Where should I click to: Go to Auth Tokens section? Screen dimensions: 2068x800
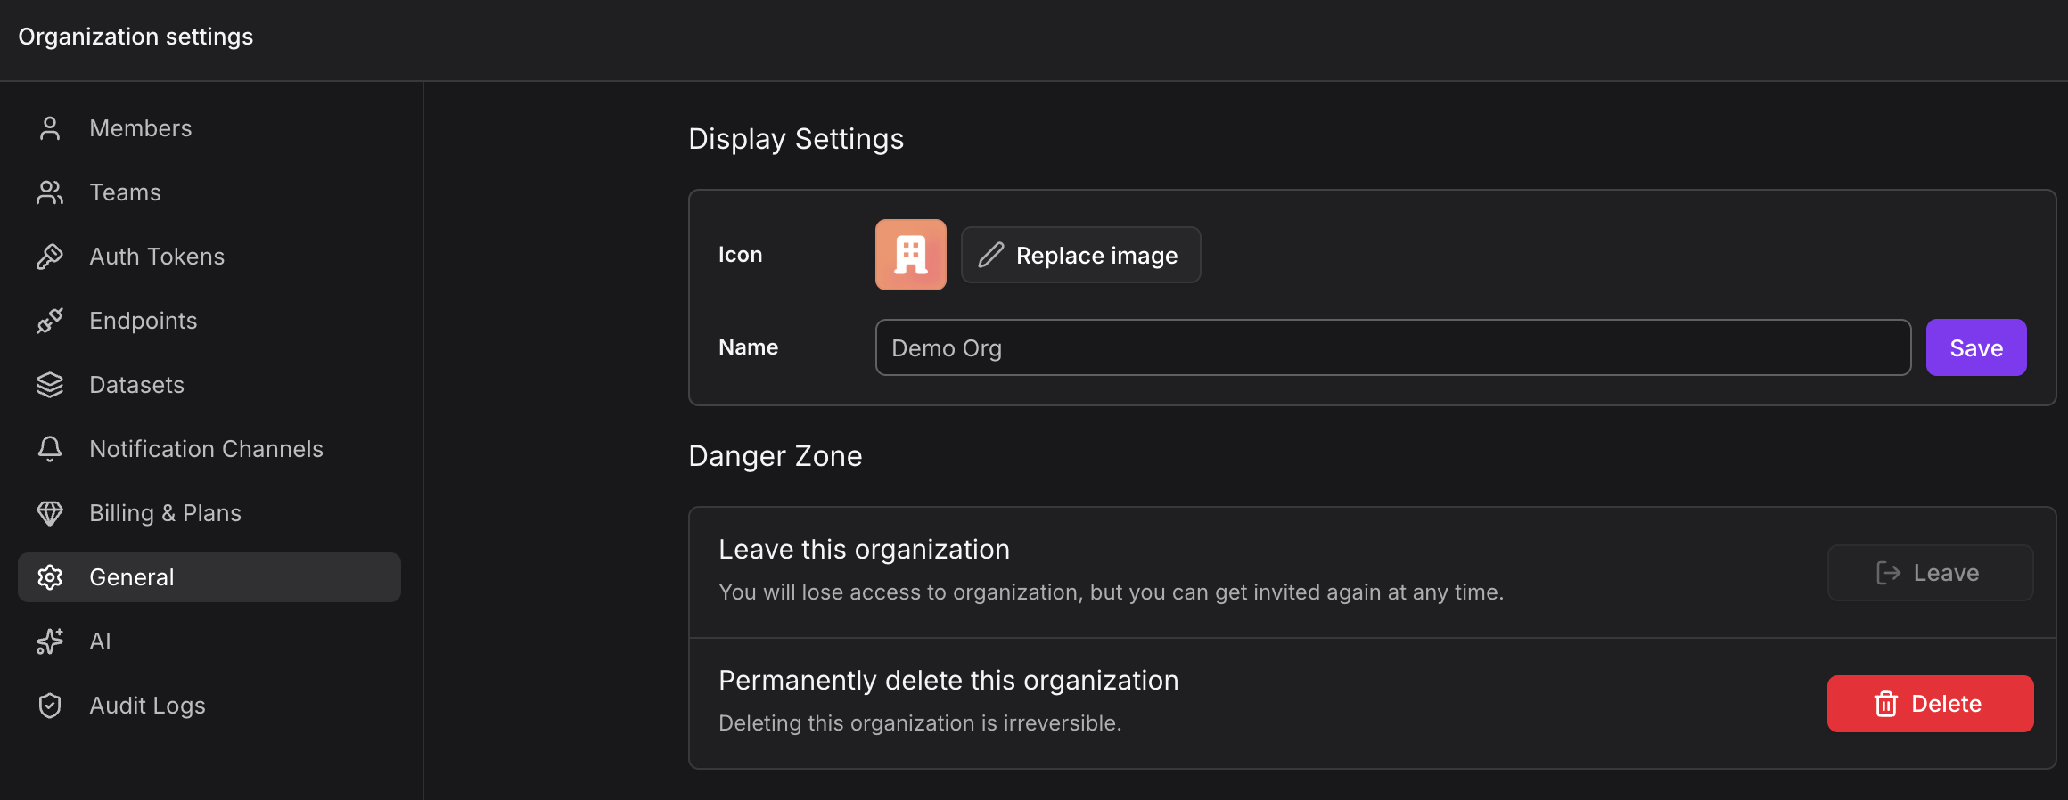pyautogui.click(x=157, y=257)
